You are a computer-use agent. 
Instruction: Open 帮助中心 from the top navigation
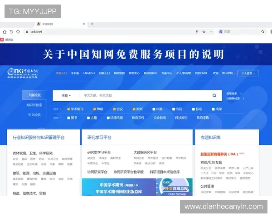134,73
